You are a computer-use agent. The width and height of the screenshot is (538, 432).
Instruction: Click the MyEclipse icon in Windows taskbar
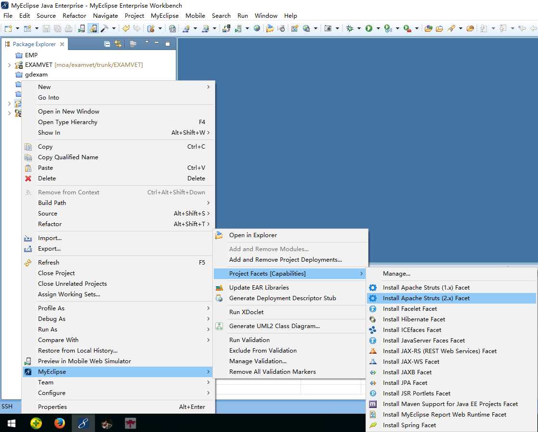(83, 423)
